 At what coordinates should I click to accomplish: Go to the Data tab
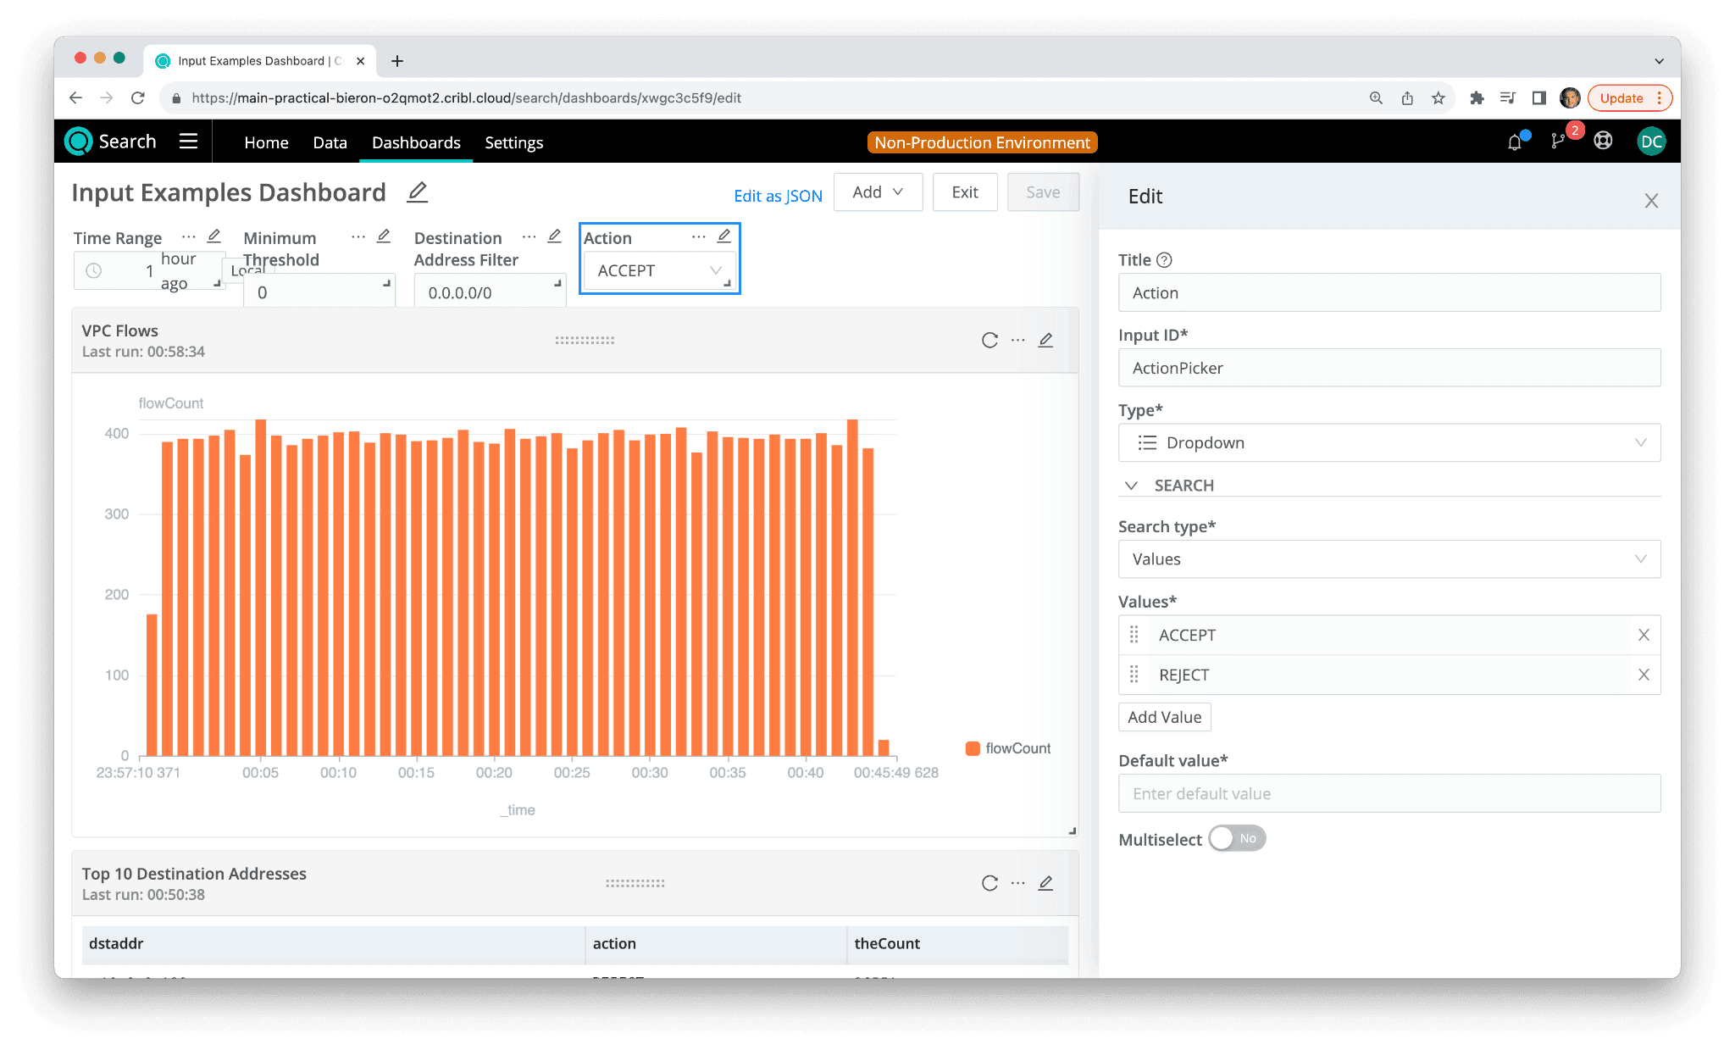click(330, 142)
